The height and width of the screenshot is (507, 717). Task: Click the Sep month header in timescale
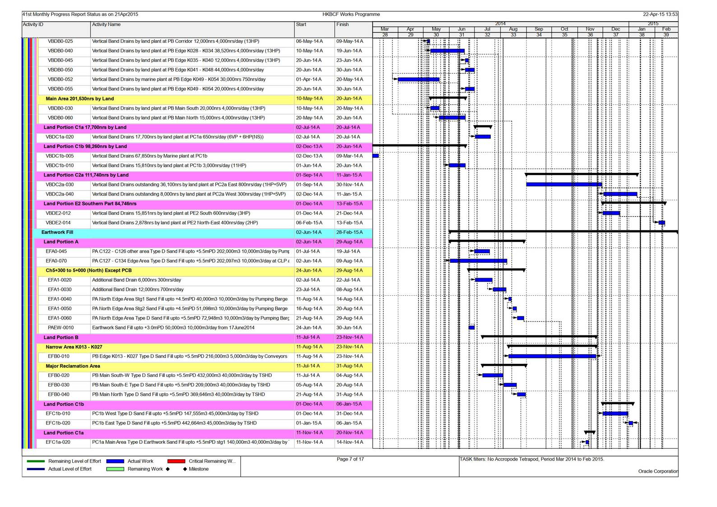[x=539, y=29]
